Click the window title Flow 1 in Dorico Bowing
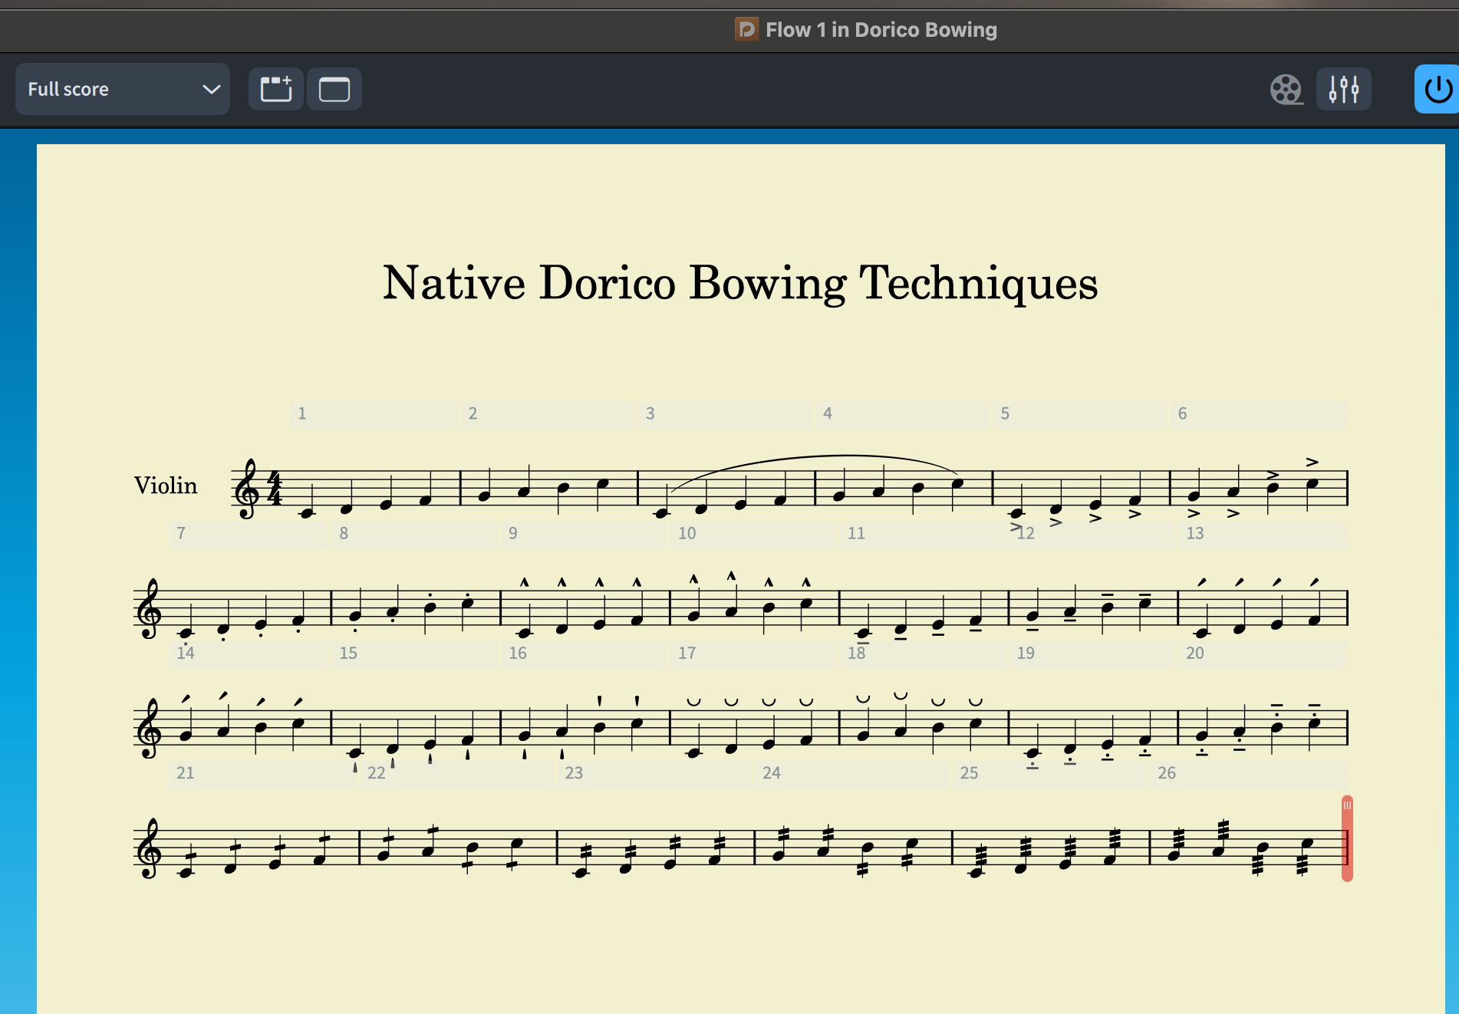1459x1014 pixels. click(881, 30)
